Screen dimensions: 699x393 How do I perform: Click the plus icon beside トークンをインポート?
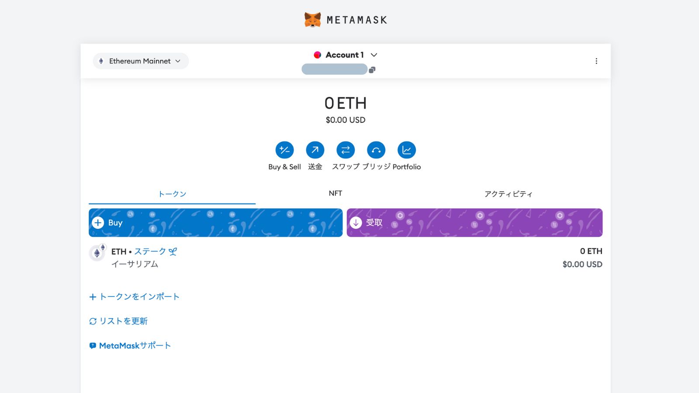tap(93, 297)
